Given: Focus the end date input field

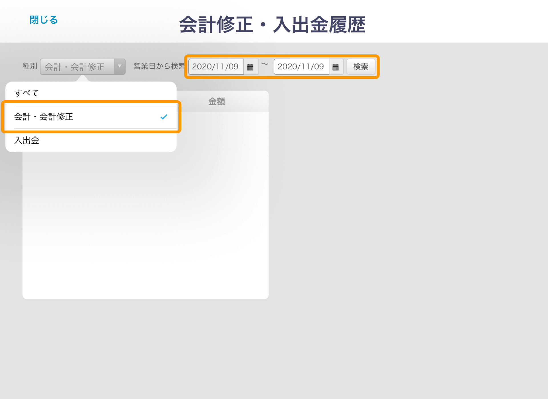Looking at the screenshot, I should click(x=301, y=67).
